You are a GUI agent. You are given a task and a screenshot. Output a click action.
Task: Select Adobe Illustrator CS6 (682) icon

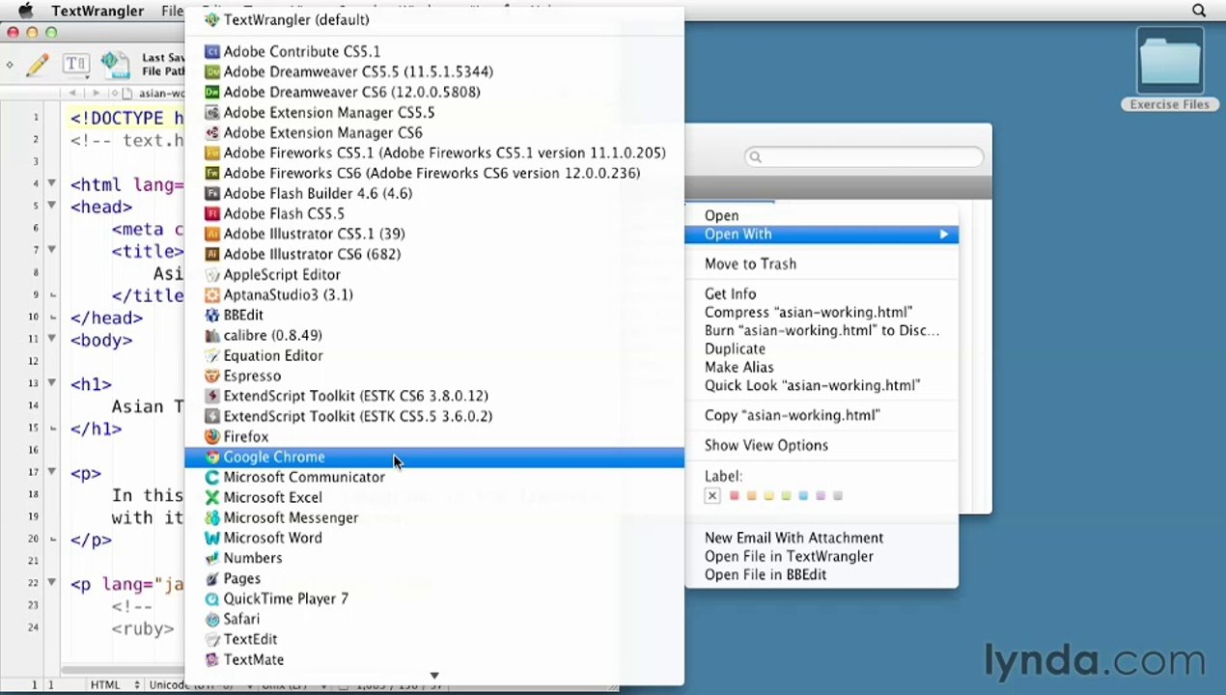[212, 254]
